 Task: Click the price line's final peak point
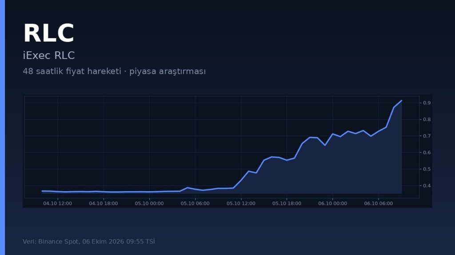click(x=402, y=100)
